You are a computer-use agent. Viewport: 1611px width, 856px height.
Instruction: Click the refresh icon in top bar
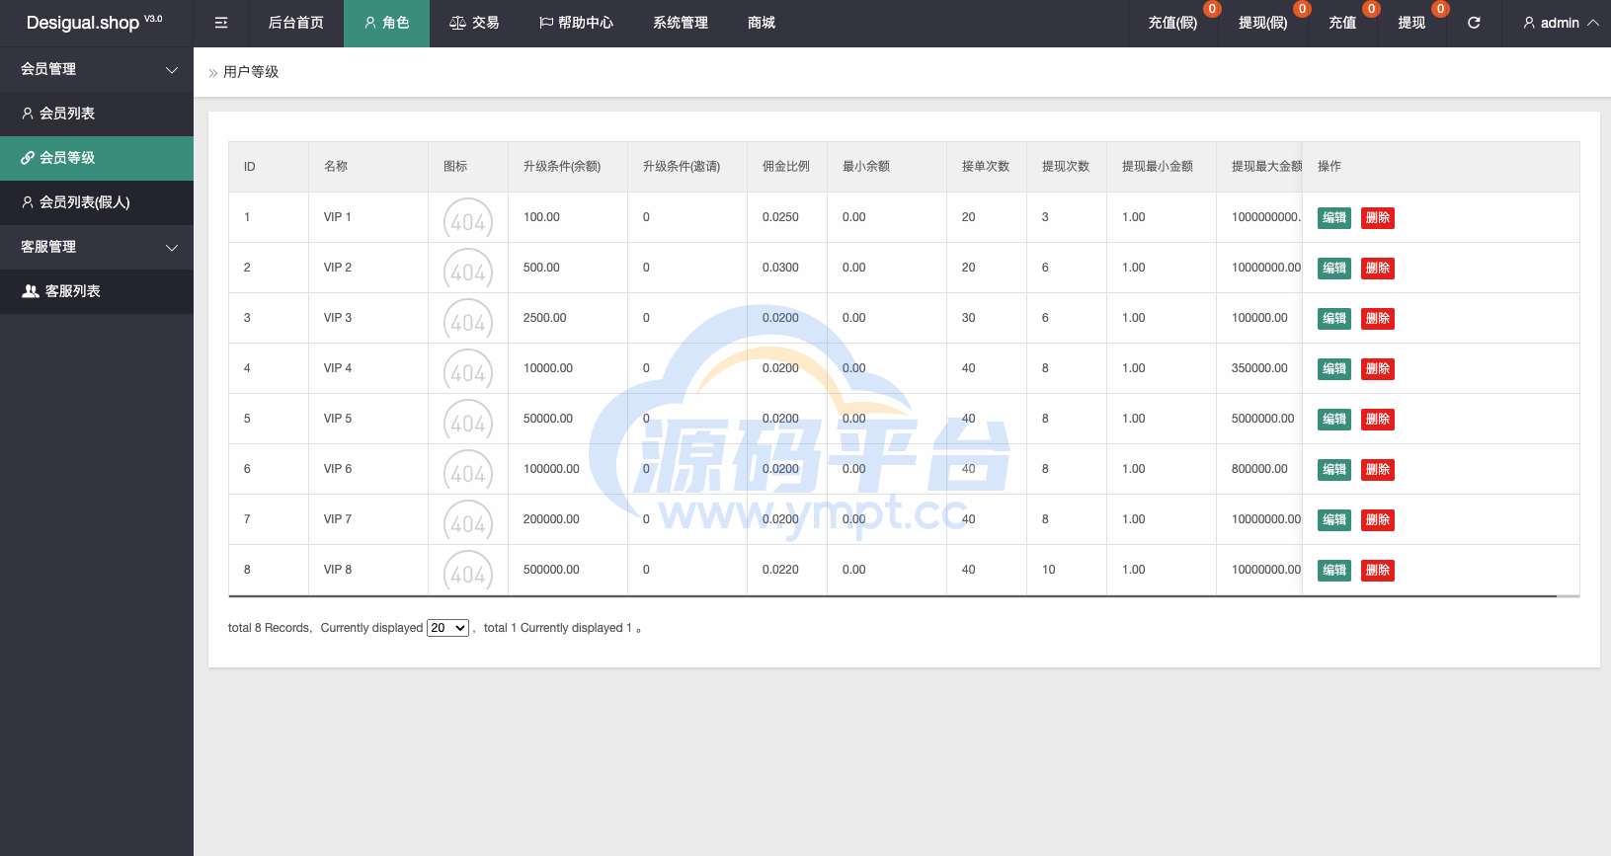1474,23
